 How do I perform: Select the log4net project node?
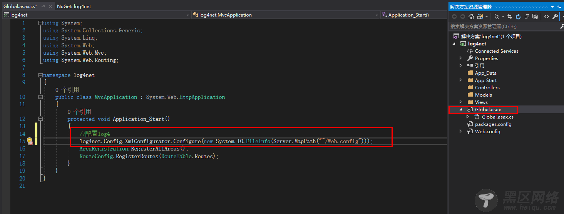point(477,43)
